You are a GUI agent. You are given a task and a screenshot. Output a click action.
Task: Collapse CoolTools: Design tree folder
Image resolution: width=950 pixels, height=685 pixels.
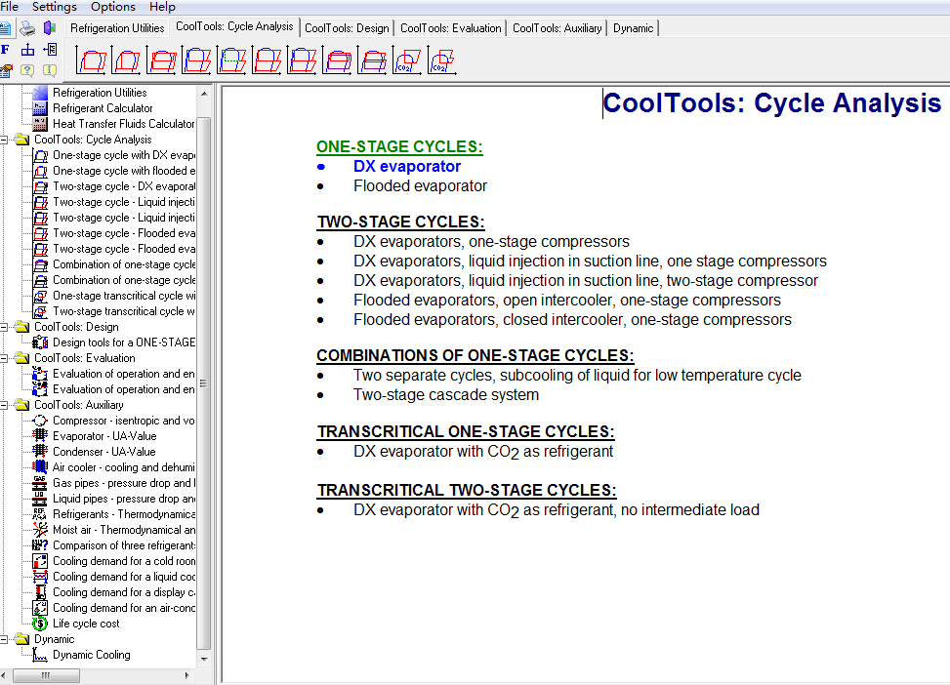(4, 327)
